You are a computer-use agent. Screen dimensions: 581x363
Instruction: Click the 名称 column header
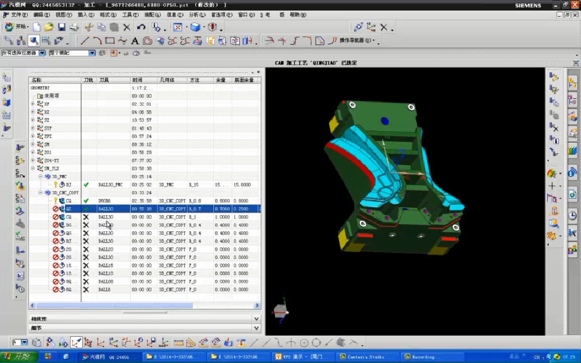[55, 80]
